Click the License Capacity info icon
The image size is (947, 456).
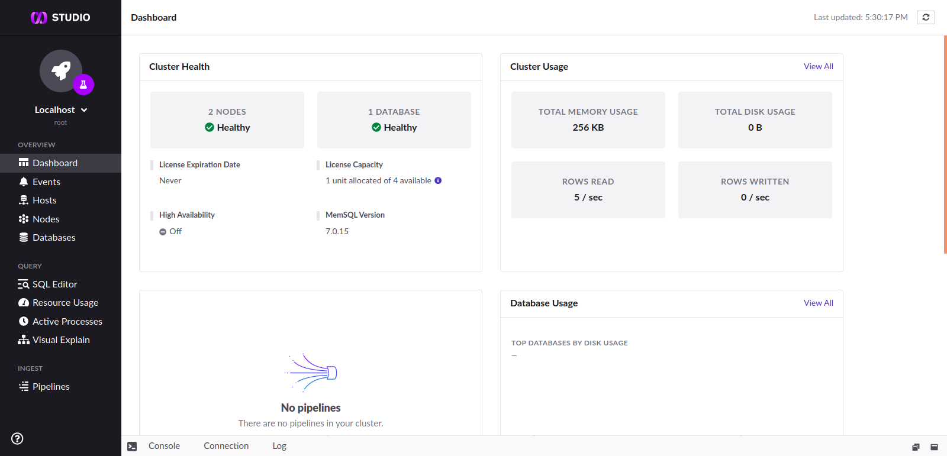[438, 180]
